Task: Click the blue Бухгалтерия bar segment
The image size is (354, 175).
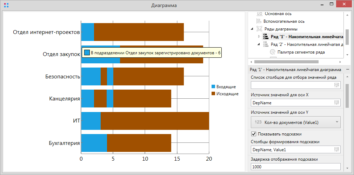Action: click(x=94, y=143)
